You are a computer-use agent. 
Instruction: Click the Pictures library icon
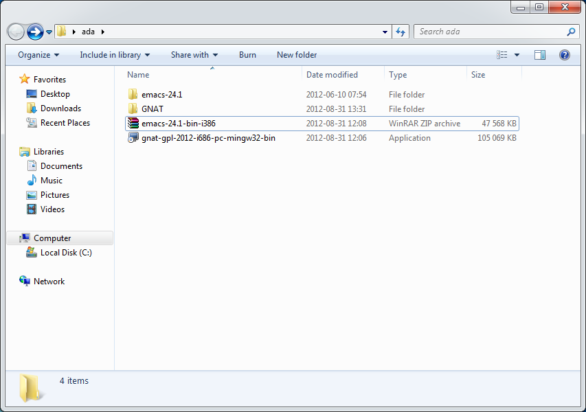(32, 194)
